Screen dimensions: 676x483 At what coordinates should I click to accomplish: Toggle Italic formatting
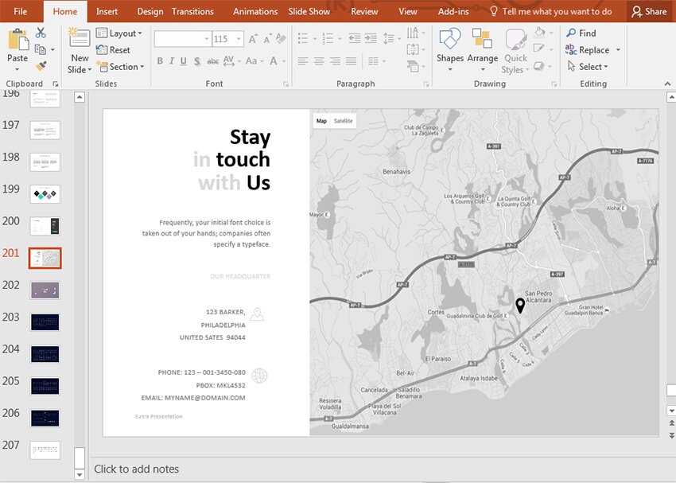point(172,62)
